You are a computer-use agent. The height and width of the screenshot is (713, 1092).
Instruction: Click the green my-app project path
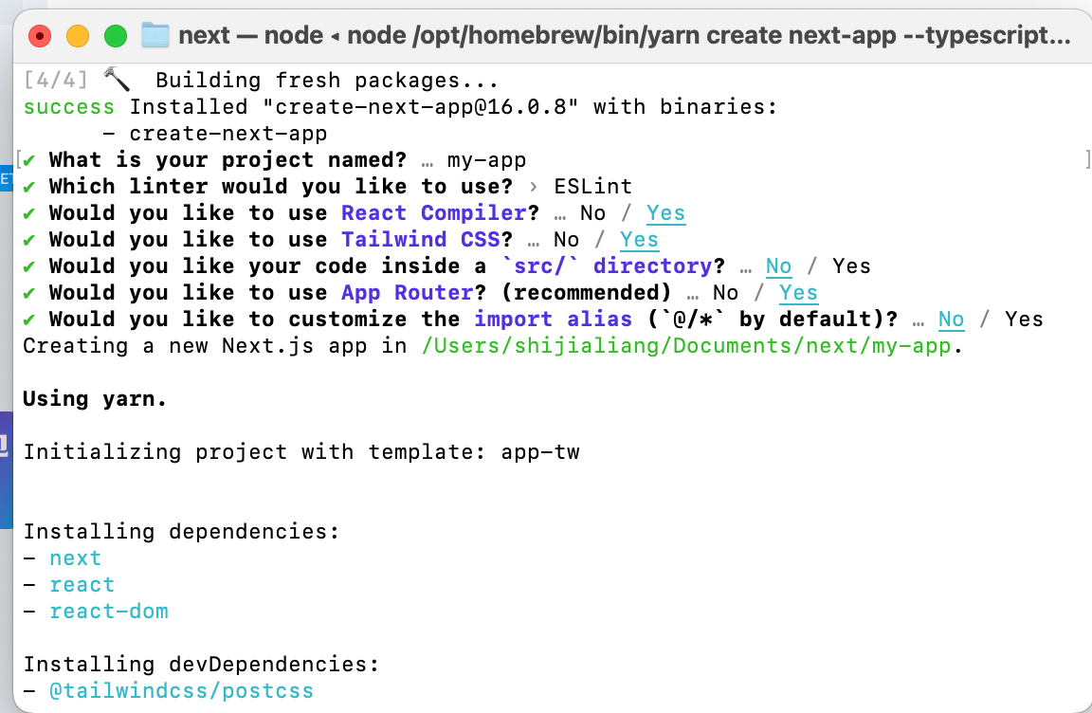pyautogui.click(x=686, y=346)
